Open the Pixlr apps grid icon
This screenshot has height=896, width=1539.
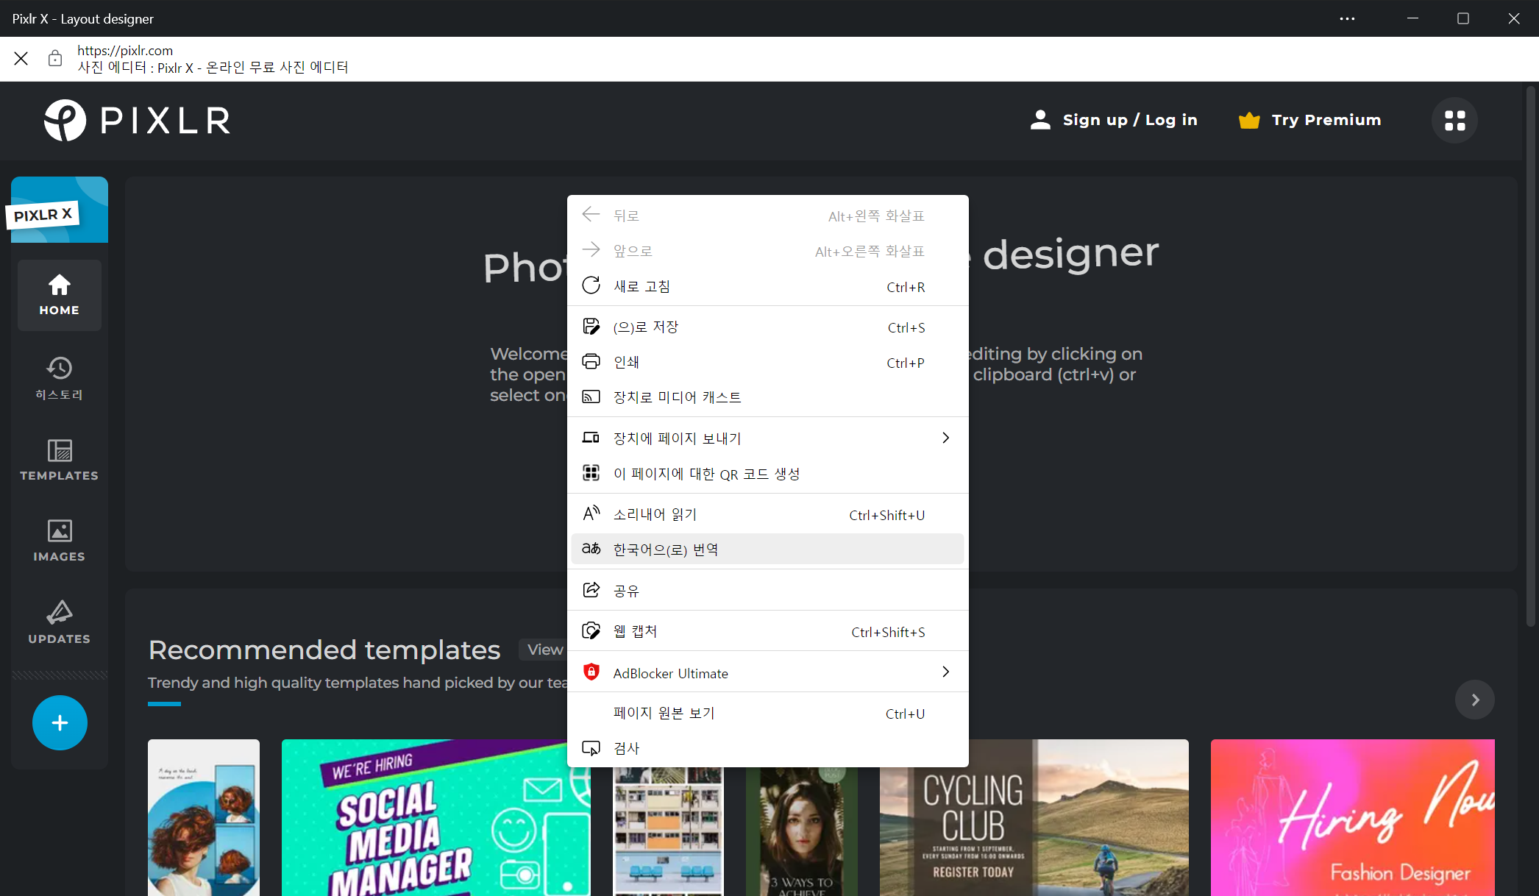pos(1454,120)
